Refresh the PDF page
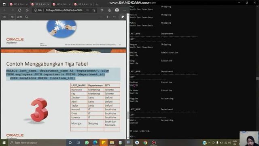The image size is (259, 146). [x=20, y=10]
